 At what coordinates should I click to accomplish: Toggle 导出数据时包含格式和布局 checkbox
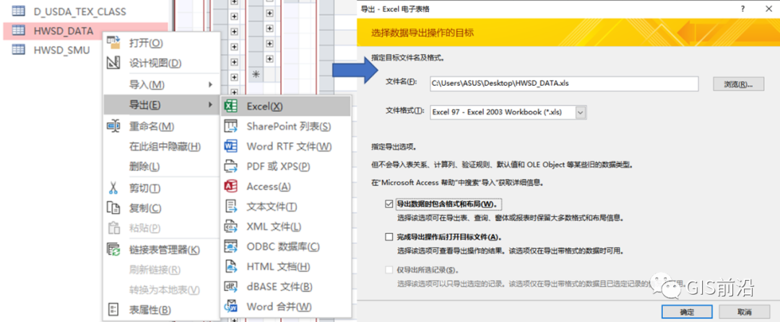coord(389,204)
